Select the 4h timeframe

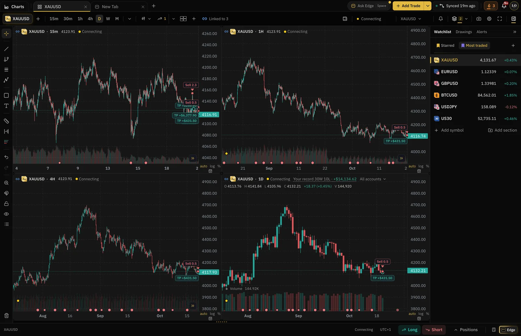pos(90,19)
